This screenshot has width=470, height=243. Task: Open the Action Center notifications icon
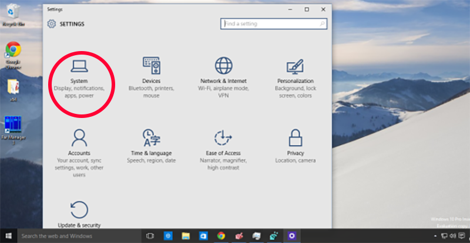[x=462, y=236]
